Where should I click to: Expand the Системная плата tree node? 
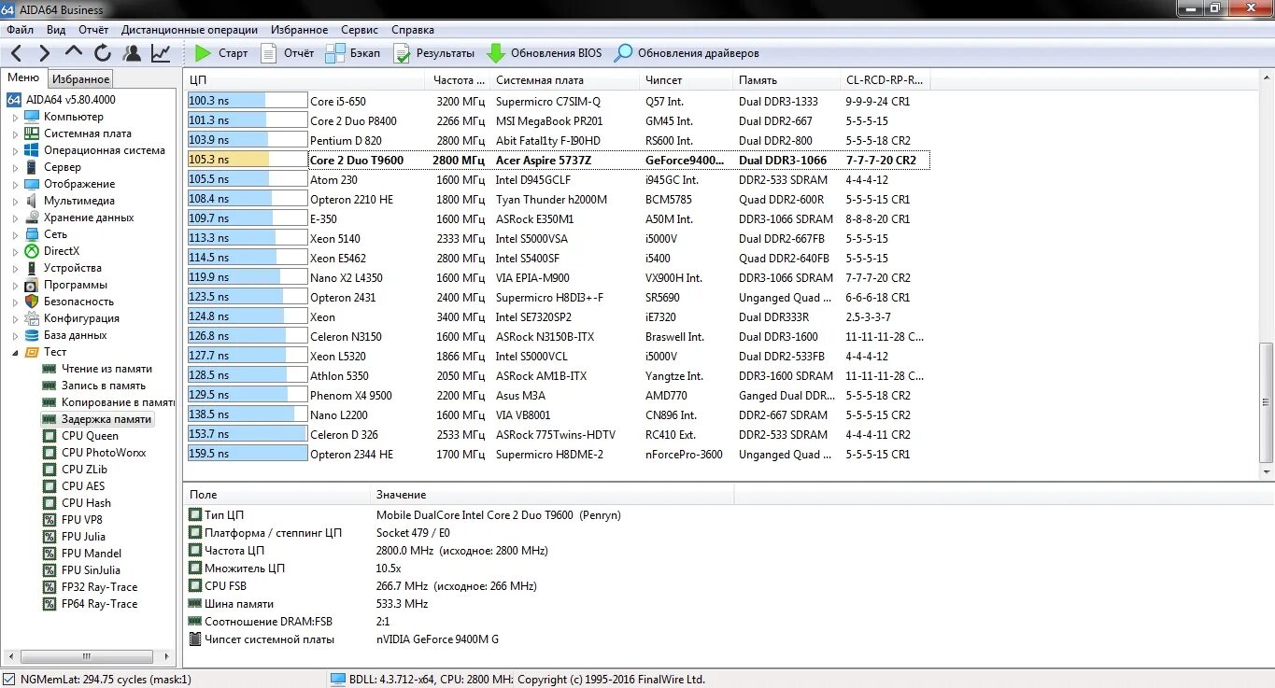pyautogui.click(x=15, y=134)
